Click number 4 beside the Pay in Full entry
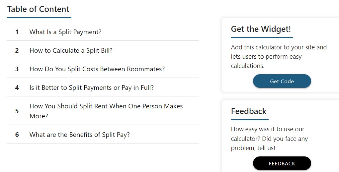 pos(17,87)
